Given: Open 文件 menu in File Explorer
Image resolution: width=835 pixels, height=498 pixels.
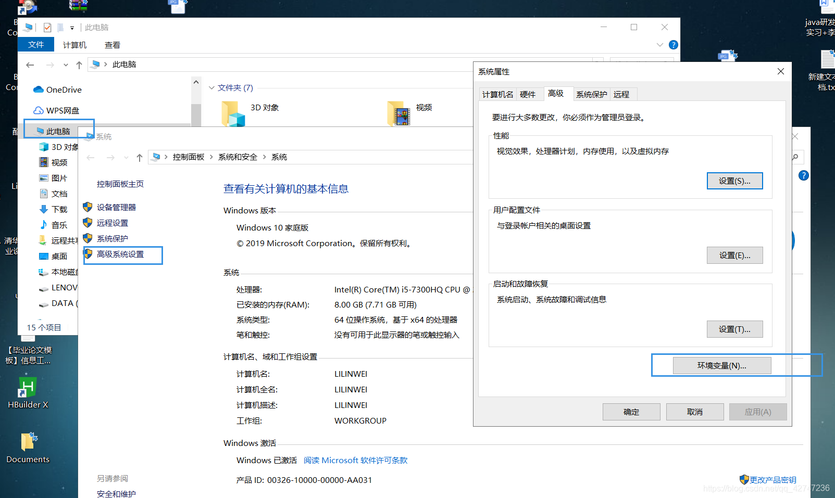Looking at the screenshot, I should point(36,45).
